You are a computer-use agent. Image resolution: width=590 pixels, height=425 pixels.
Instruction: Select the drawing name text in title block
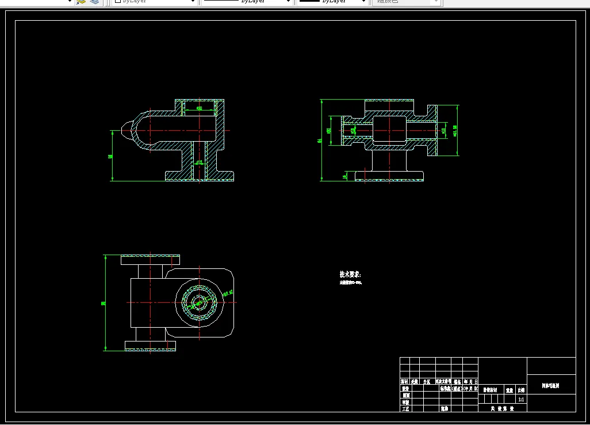click(551, 386)
